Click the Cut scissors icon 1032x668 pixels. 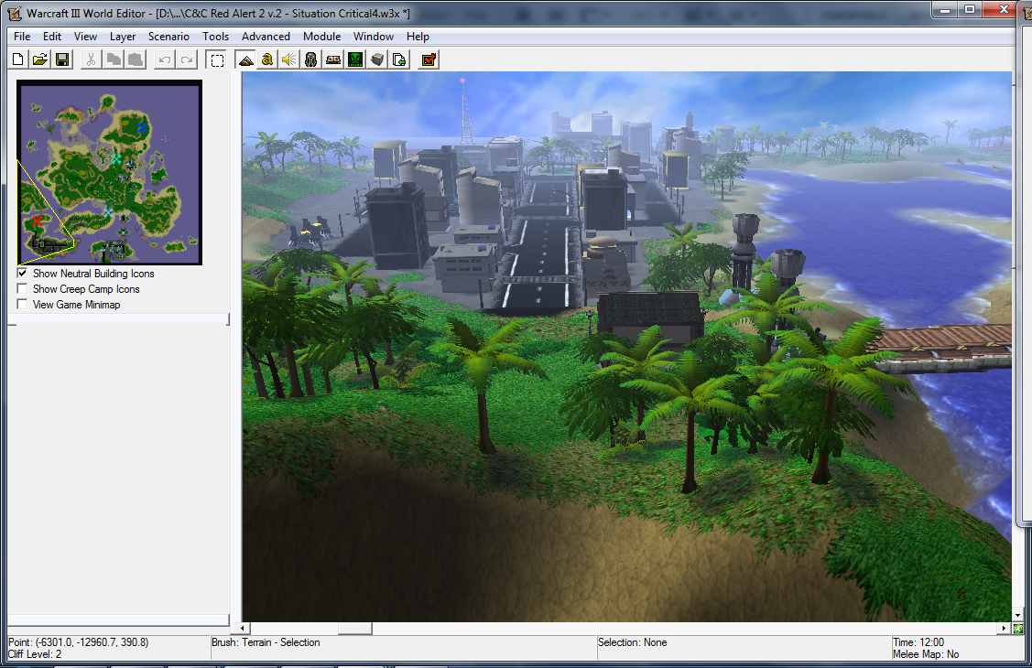click(91, 59)
